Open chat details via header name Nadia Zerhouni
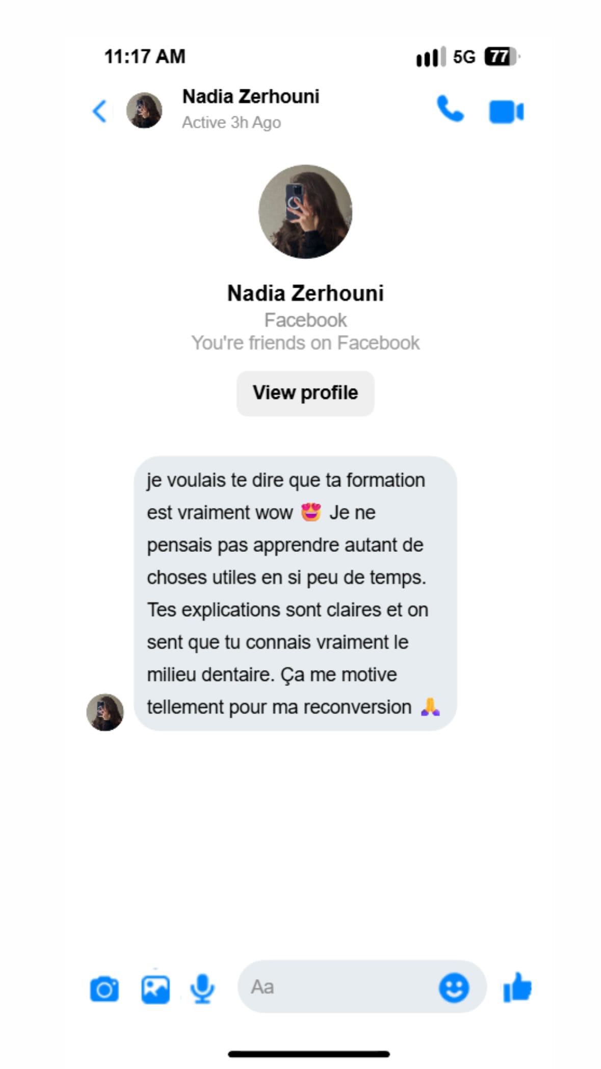Viewport: 601px width, 1069px height. click(x=251, y=97)
